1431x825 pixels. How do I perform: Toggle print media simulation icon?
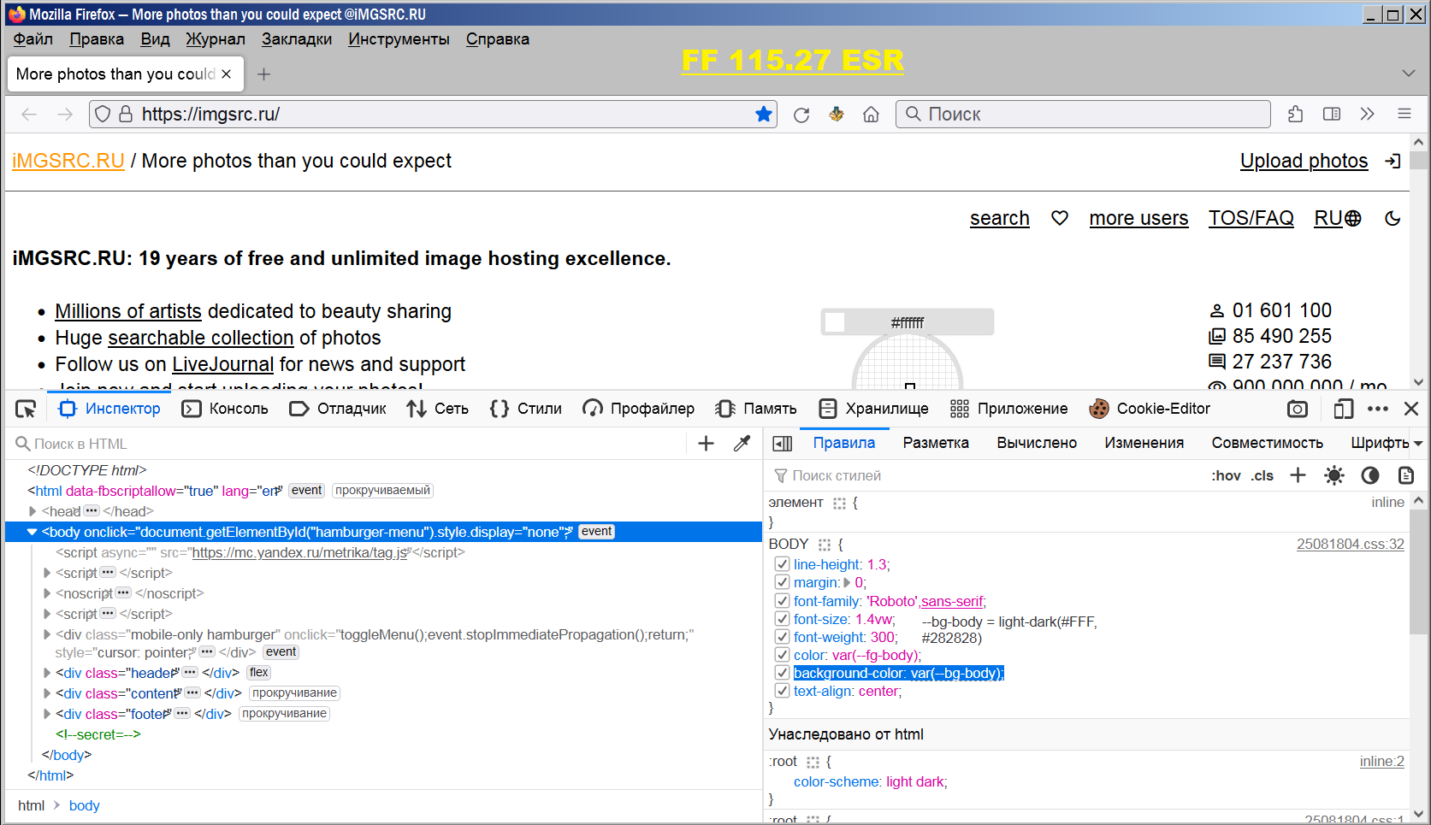point(1406,475)
